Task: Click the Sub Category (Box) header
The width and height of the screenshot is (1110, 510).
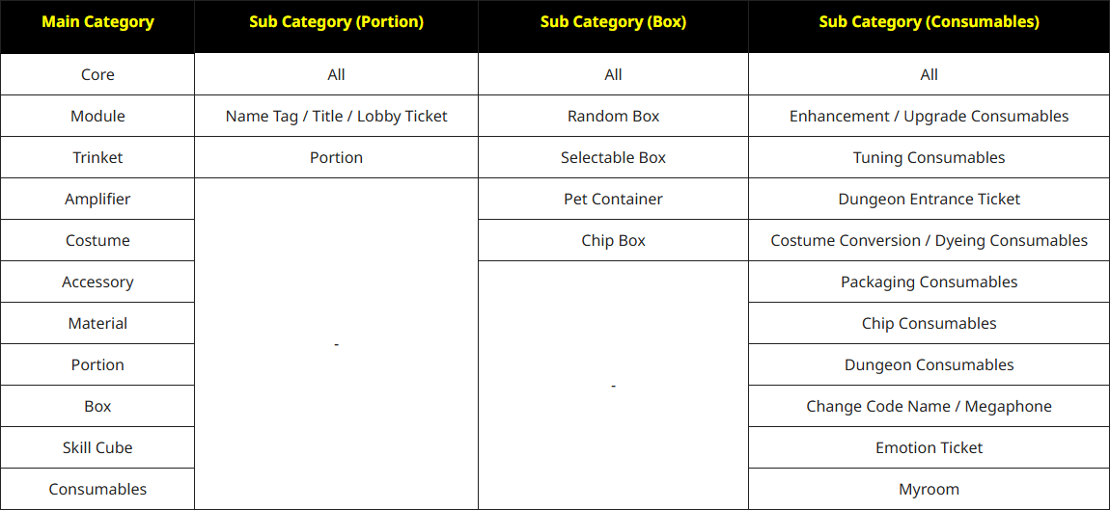Action: pos(613,22)
